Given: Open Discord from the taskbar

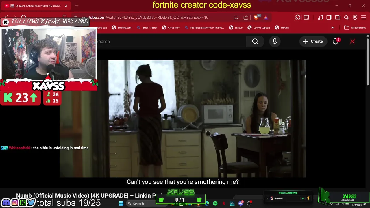Looking at the screenshot, I should click(x=241, y=204).
